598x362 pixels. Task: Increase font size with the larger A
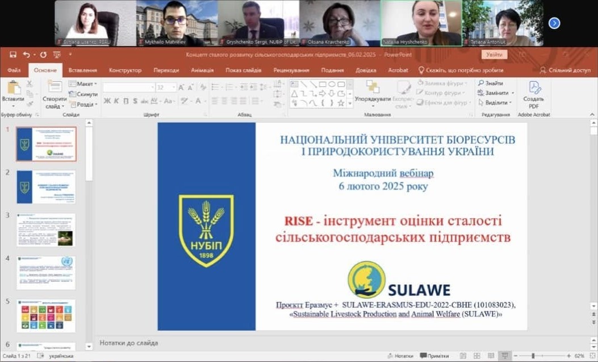pos(181,88)
